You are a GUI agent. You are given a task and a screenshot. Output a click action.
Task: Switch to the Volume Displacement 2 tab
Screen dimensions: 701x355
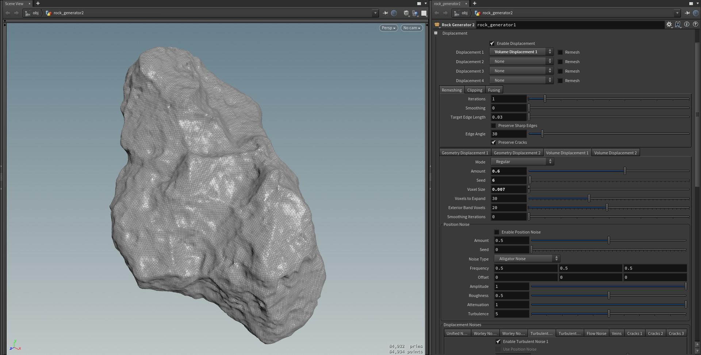tap(616, 153)
